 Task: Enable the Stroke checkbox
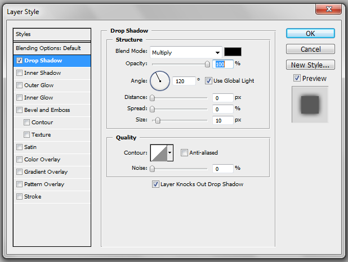pos(19,197)
